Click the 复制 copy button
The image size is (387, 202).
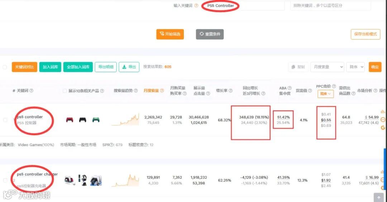pos(298,67)
